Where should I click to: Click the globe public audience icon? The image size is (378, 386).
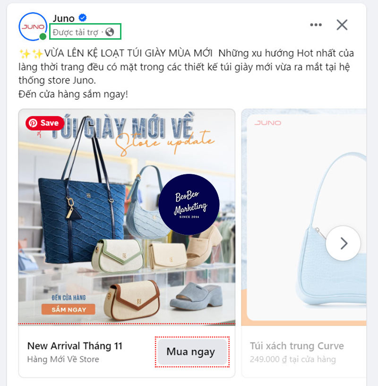point(110,32)
